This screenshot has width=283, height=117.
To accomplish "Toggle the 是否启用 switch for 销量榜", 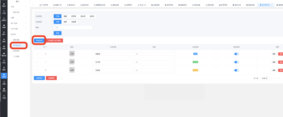I will (x=236, y=54).
